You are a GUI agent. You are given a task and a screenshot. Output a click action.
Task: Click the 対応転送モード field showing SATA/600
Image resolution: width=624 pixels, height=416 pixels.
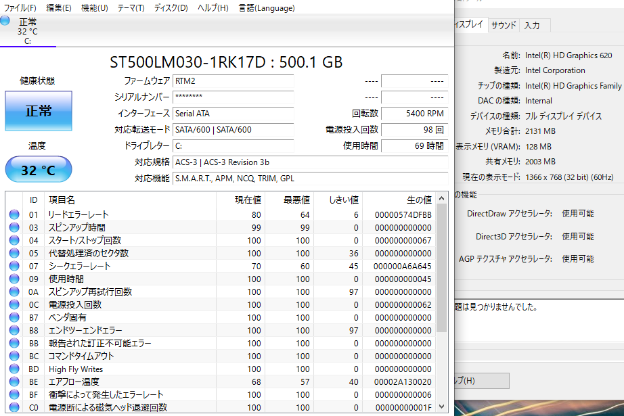click(x=233, y=130)
